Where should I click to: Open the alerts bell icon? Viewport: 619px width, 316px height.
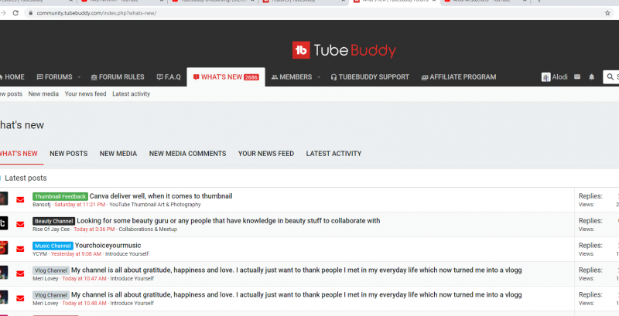[x=592, y=77]
